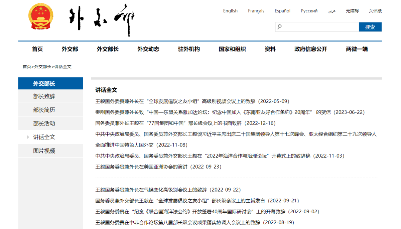Screen dimensions: 401x229
Task: Go to 部长活动 in the sidebar
Action: pos(44,124)
